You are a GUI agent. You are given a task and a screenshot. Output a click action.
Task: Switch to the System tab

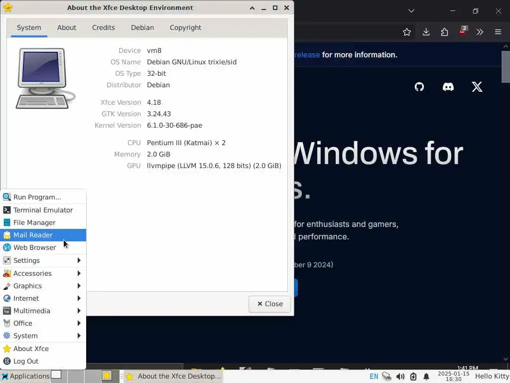tap(29, 28)
